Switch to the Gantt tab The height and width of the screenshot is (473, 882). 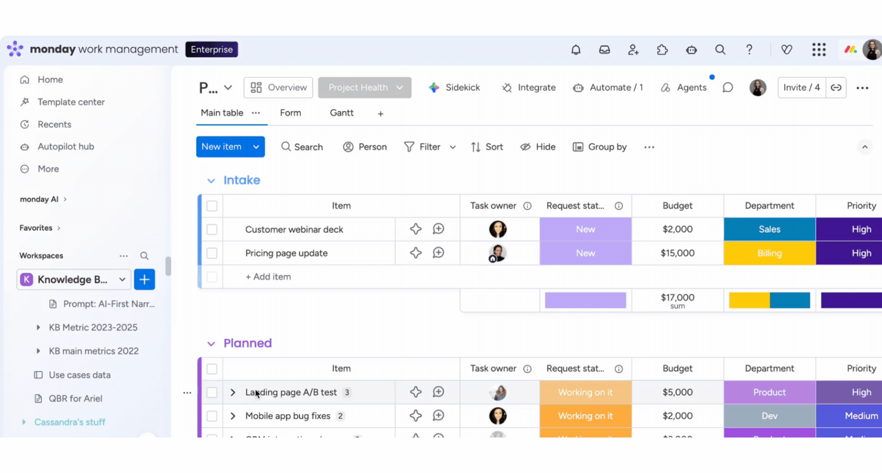(341, 113)
